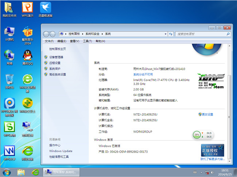Launch the WPS演示 desktop icon
The image size is (237, 177).
click(x=27, y=9)
